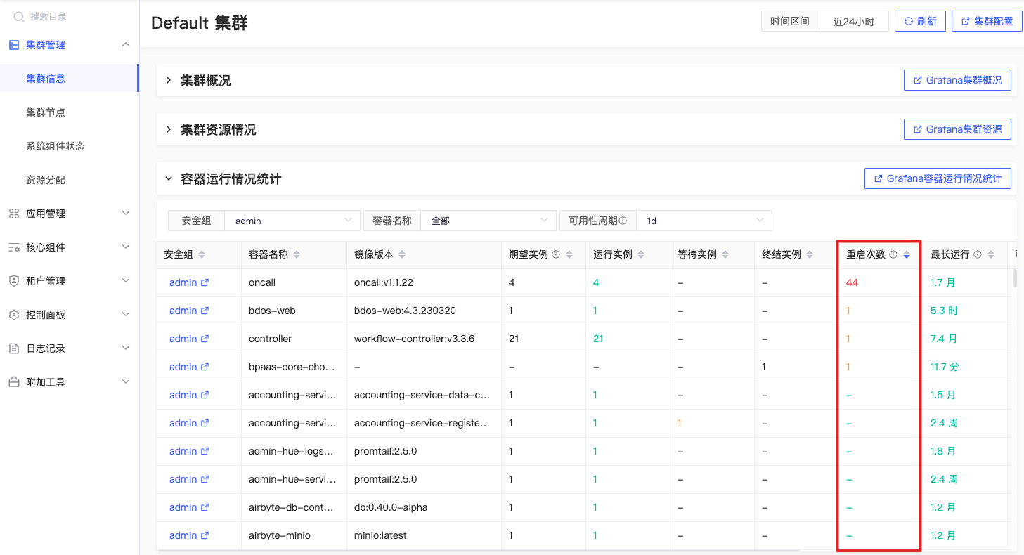The width and height of the screenshot is (1024, 555).
Task: Sort by 运行实例 column sort arrows
Action: (x=641, y=254)
